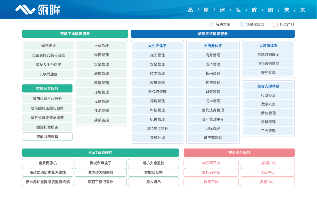Screen dimensions: 317x203
Task: Click the 无人塔吊 hardware box
Action: pyautogui.click(x=154, y=182)
